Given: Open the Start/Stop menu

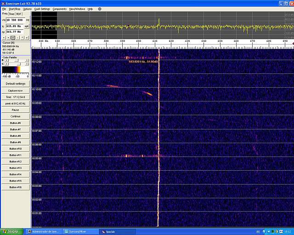Looking at the screenshot, I should 14,9.
